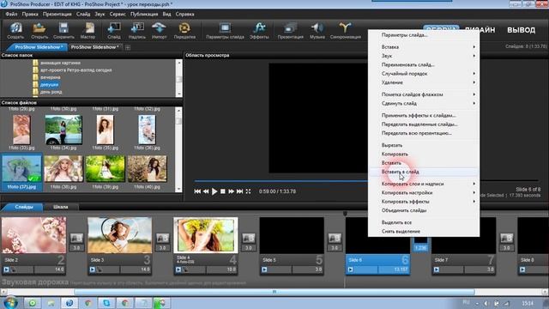
Task: Switch to the Шкала timeline tab
Action: [x=61, y=207]
